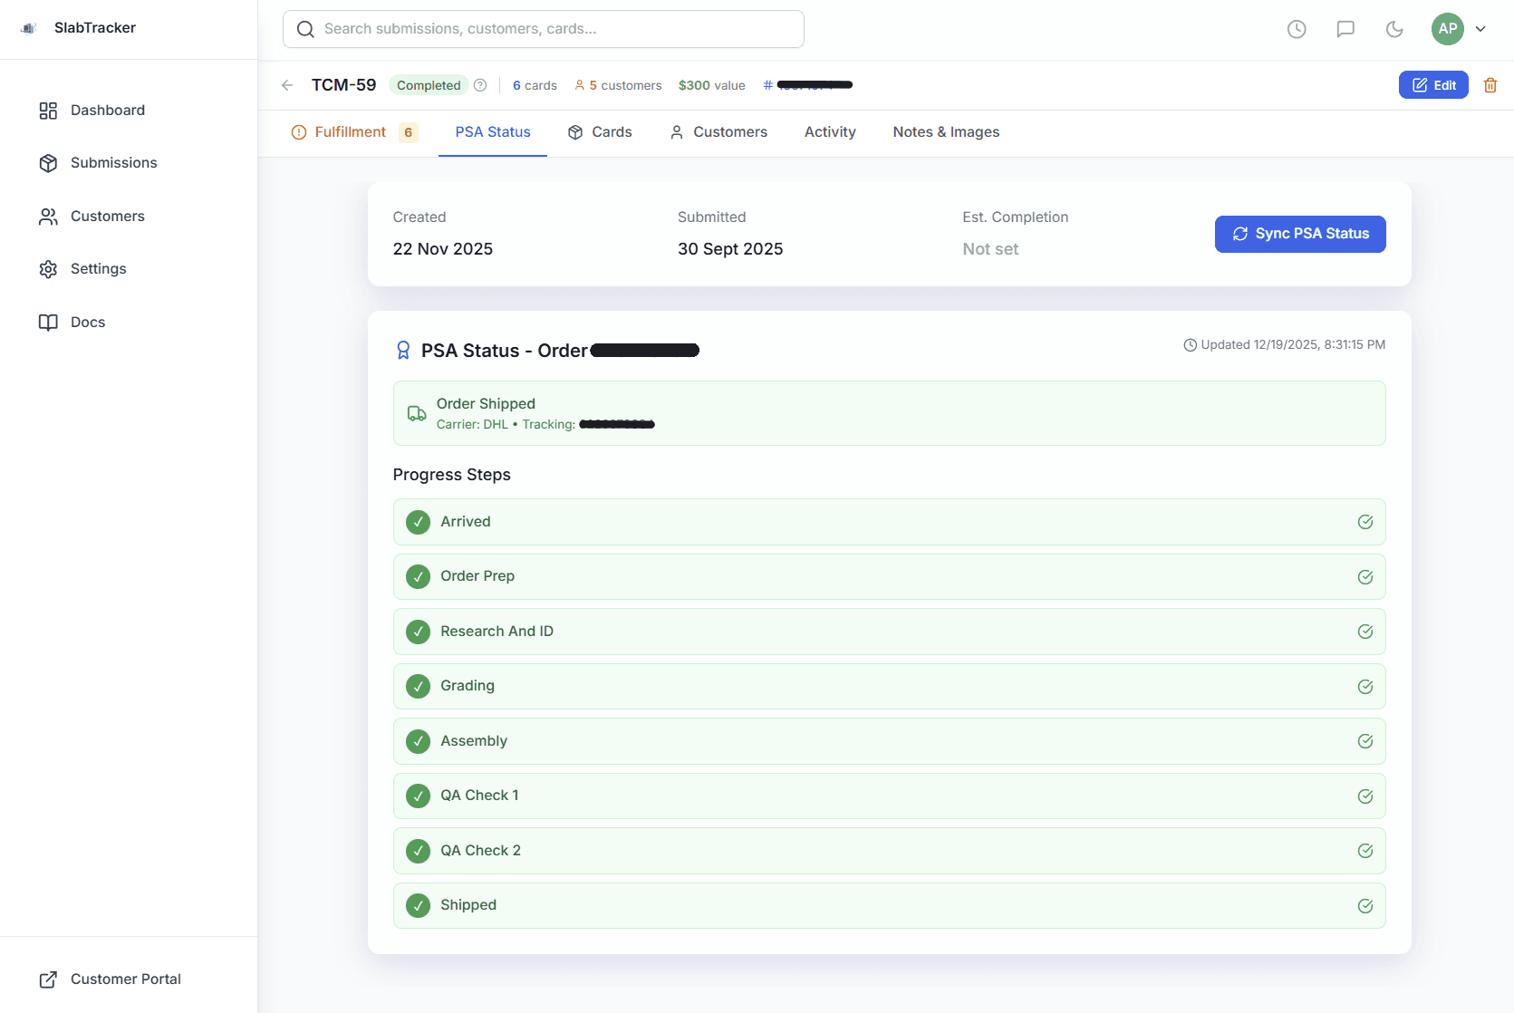Open Settings via the gear icon
The height and width of the screenshot is (1013, 1514).
pyautogui.click(x=49, y=268)
